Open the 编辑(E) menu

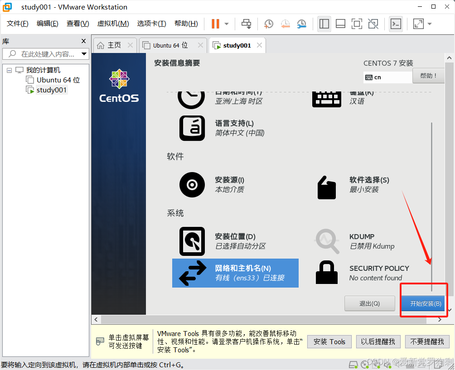47,24
